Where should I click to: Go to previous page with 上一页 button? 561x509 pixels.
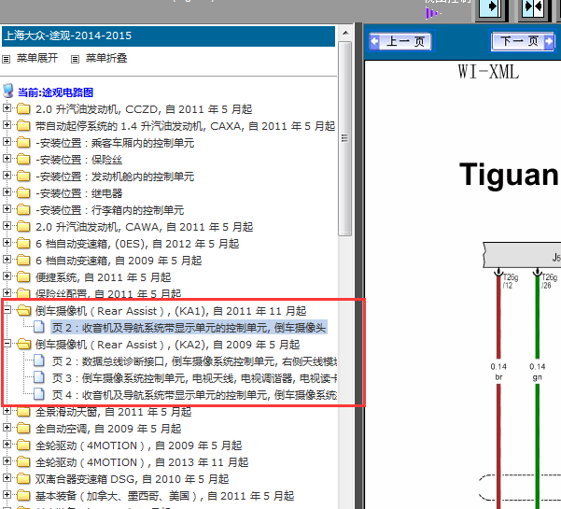point(400,41)
